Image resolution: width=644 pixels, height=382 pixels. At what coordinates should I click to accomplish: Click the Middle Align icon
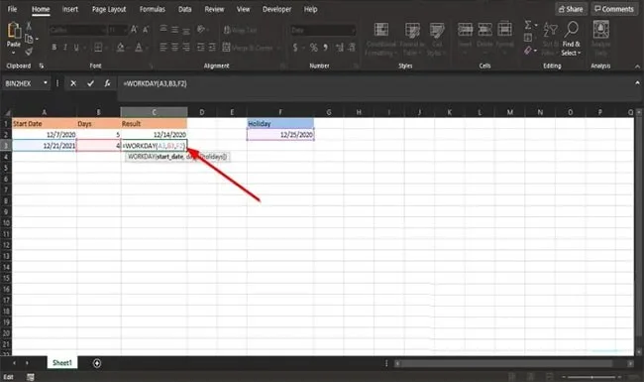pyautogui.click(x=175, y=29)
